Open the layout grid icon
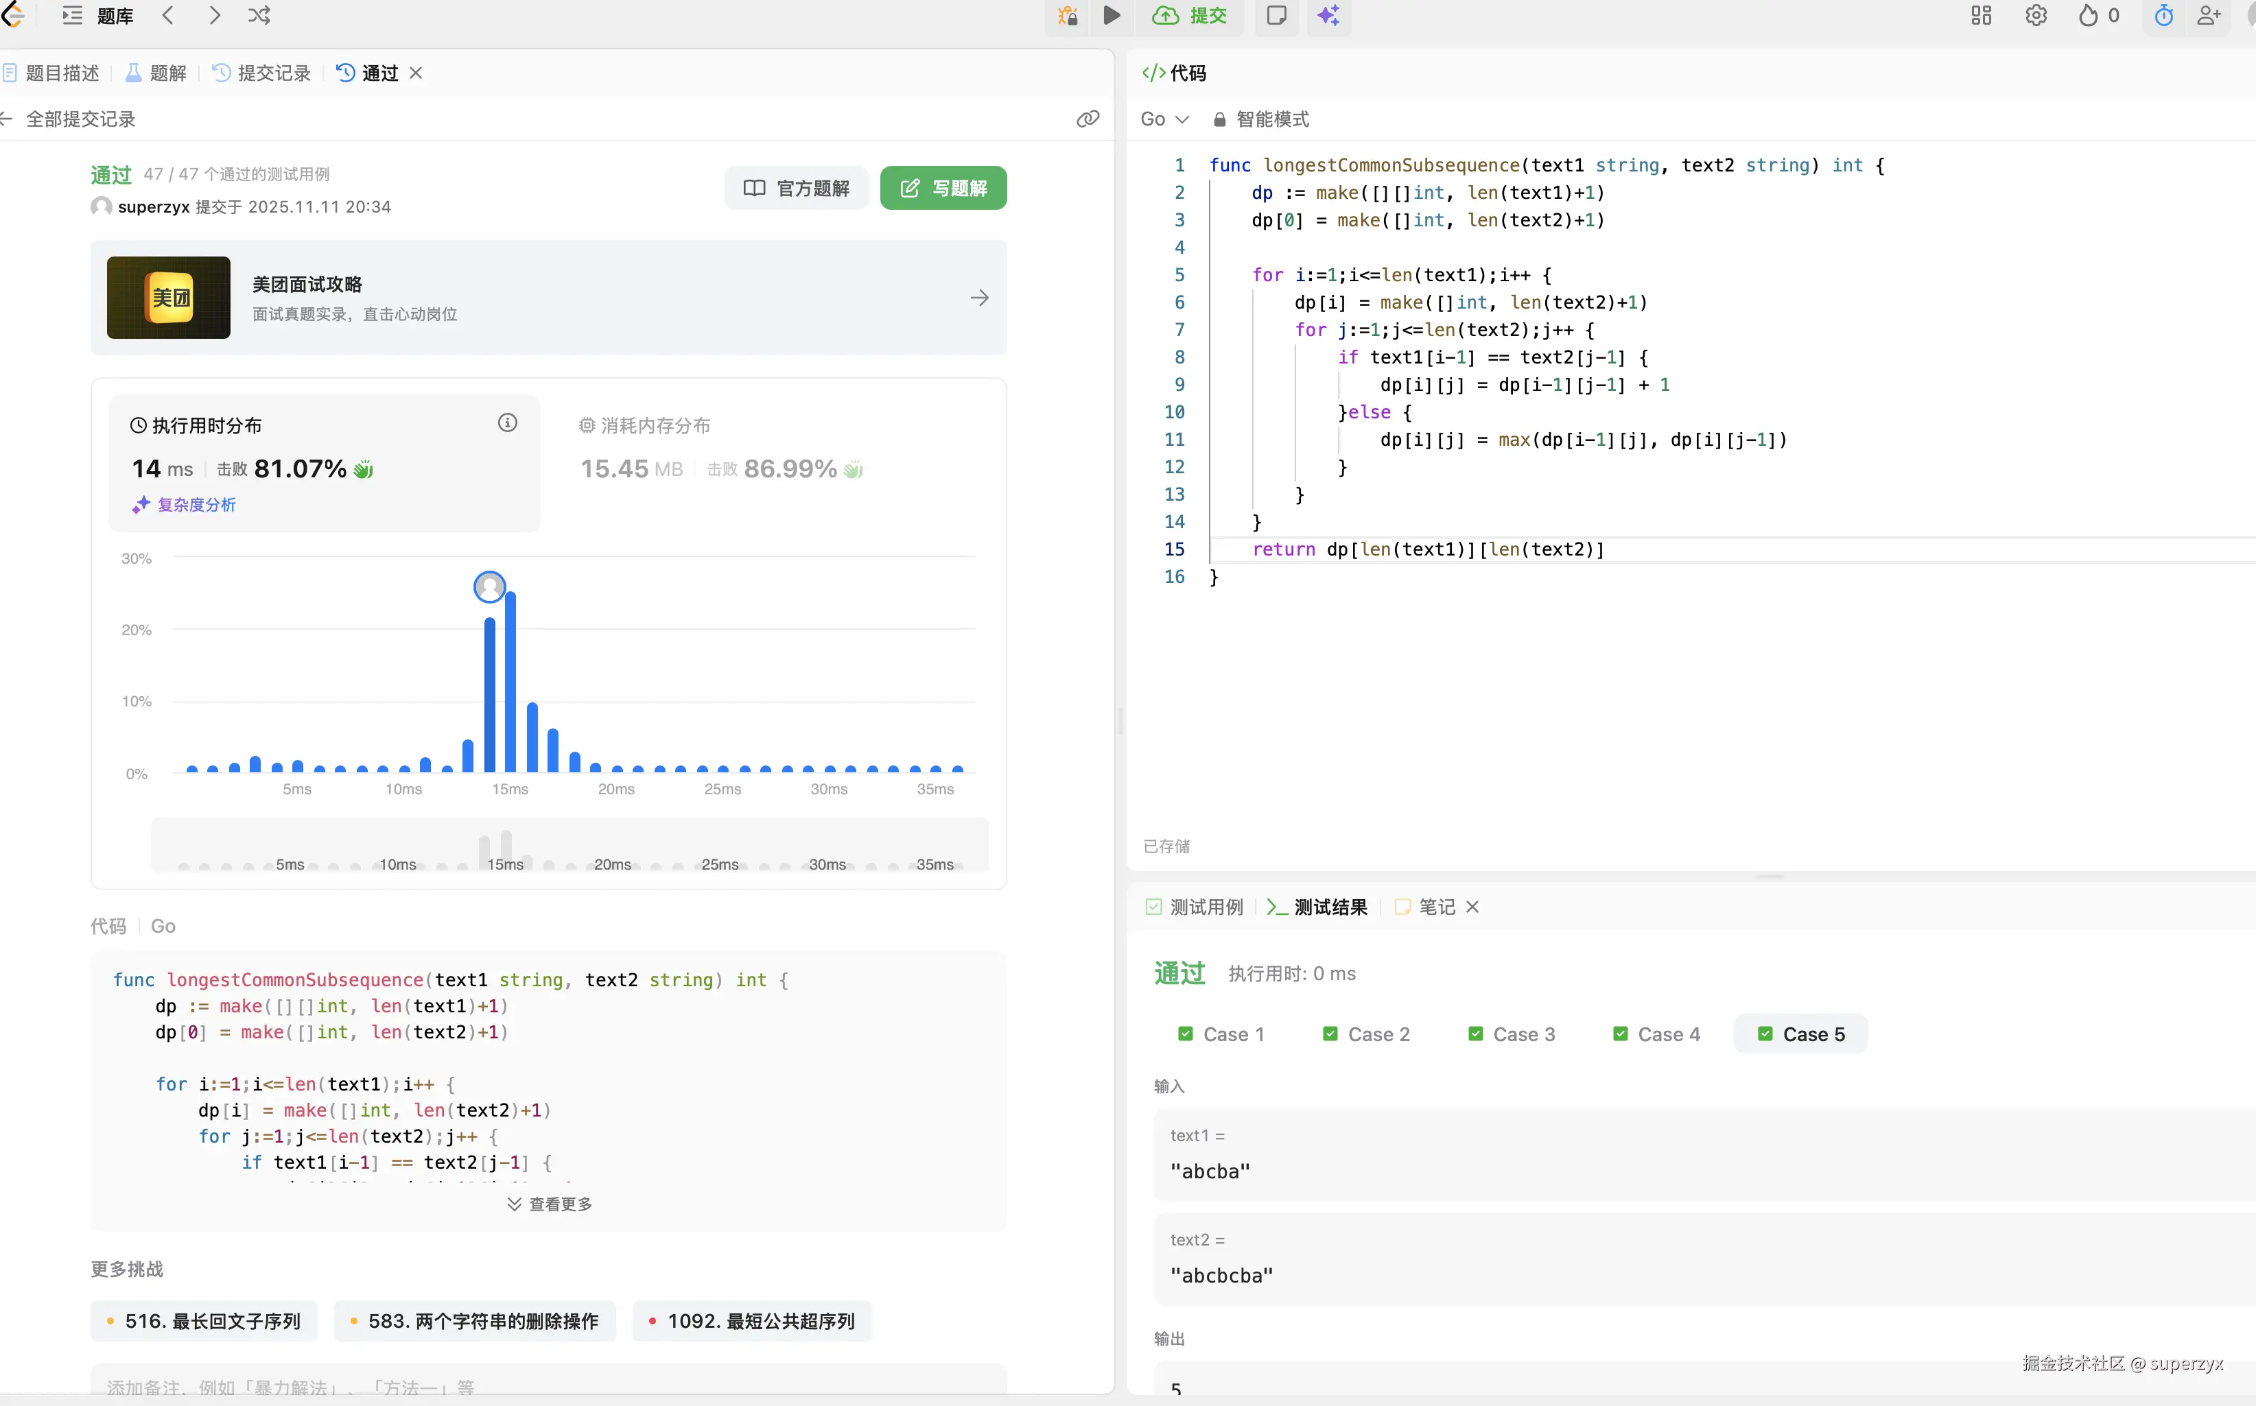Screen dimensions: 2256x1406 click(x=1981, y=16)
